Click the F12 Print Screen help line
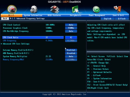Screen dimensions: 130x97 (107, 85)
